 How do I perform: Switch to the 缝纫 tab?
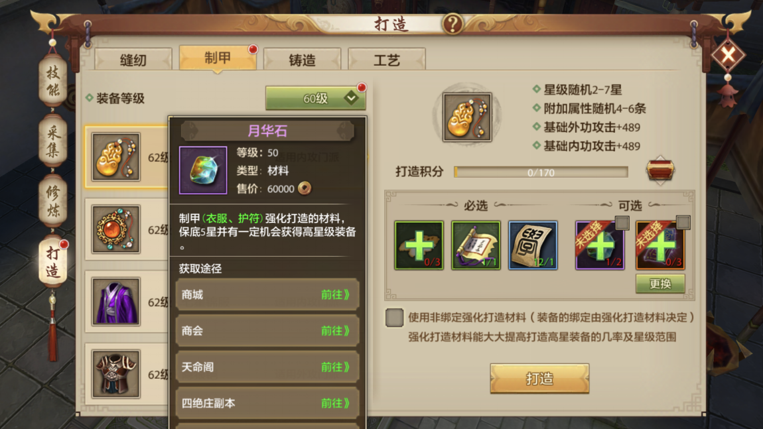pyautogui.click(x=133, y=60)
